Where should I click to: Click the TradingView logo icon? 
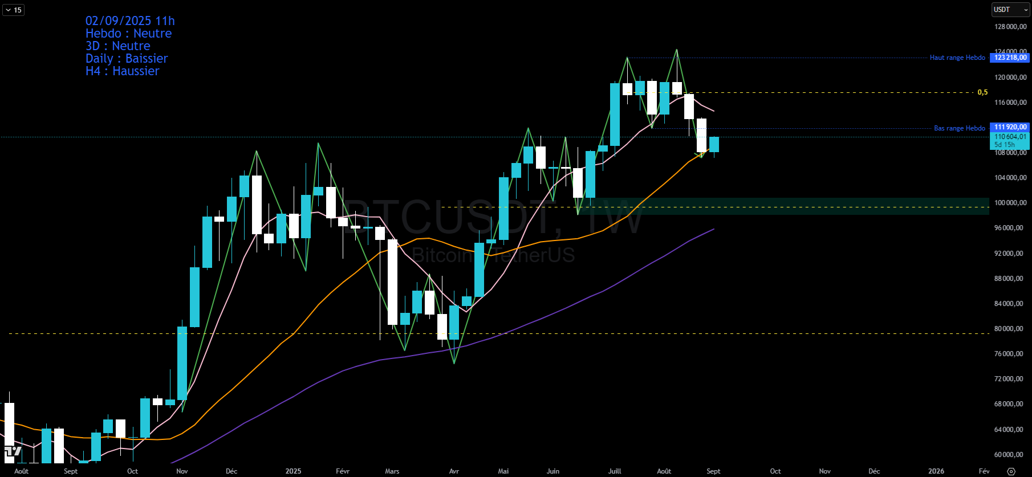coord(13,452)
